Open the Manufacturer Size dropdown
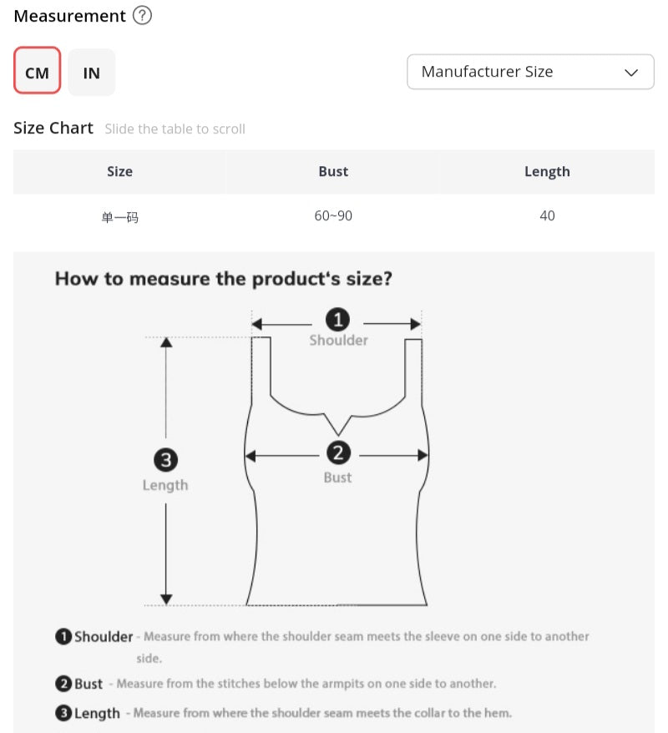This screenshot has height=733, width=668. point(530,72)
